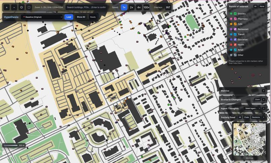Image resolution: width=271 pixels, height=163 pixels.
Task: Select All points of interest
Action: [x=255, y=6]
